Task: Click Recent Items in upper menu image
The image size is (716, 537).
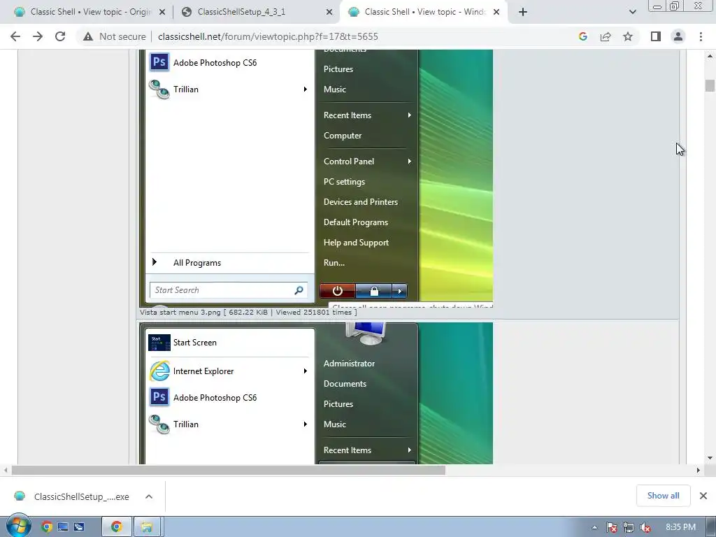Action: [347, 115]
